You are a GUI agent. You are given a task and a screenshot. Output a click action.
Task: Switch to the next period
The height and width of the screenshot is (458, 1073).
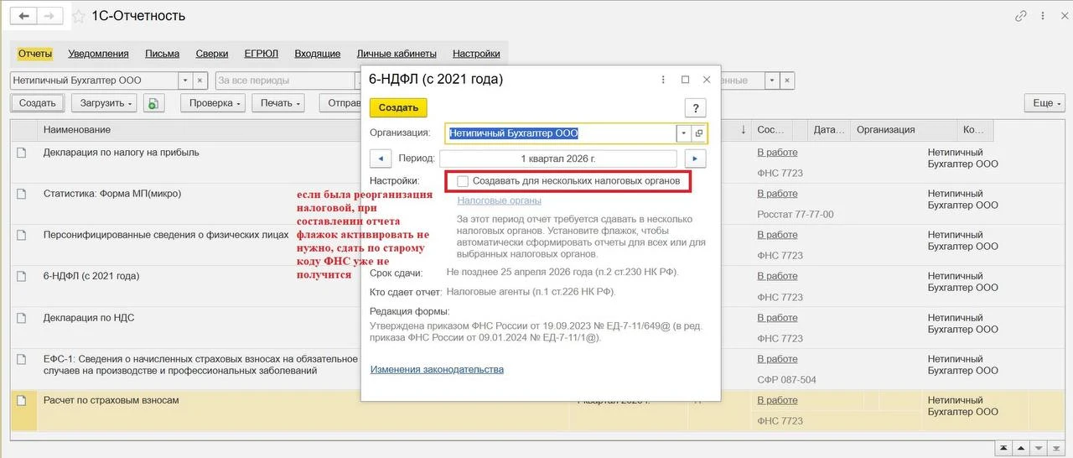pos(695,159)
